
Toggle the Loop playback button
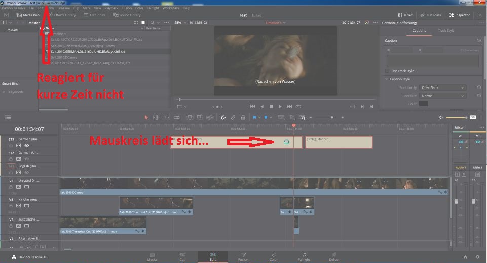pos(298,106)
